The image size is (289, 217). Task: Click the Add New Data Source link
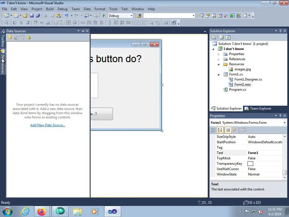[x=47, y=125]
